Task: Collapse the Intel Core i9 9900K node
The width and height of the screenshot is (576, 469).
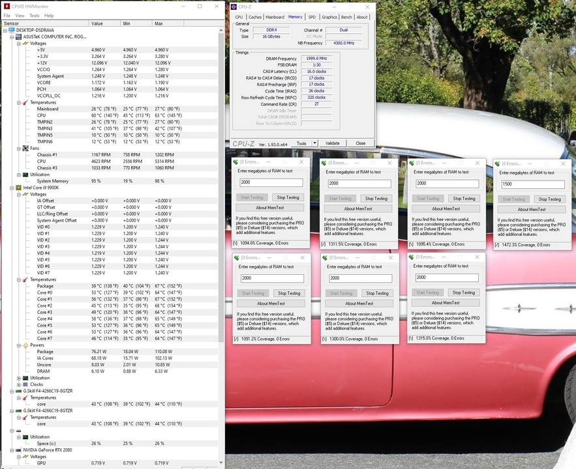Action: (12, 188)
